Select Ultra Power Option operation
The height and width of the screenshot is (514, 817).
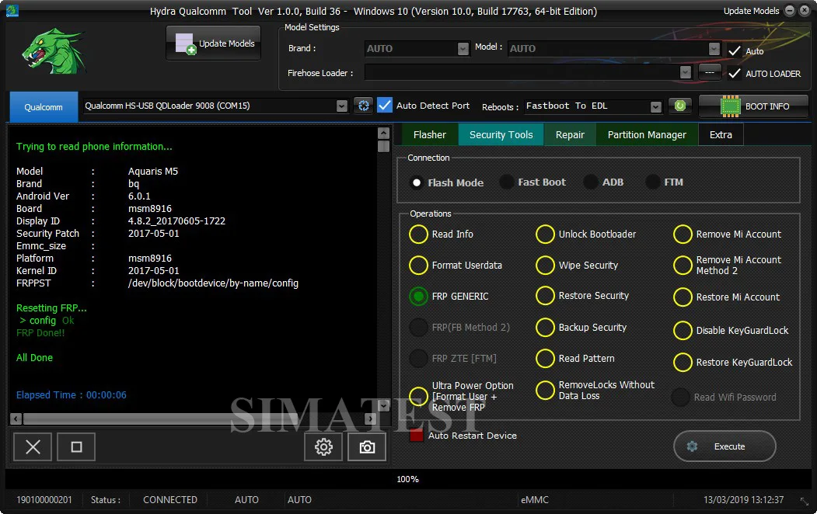(418, 397)
